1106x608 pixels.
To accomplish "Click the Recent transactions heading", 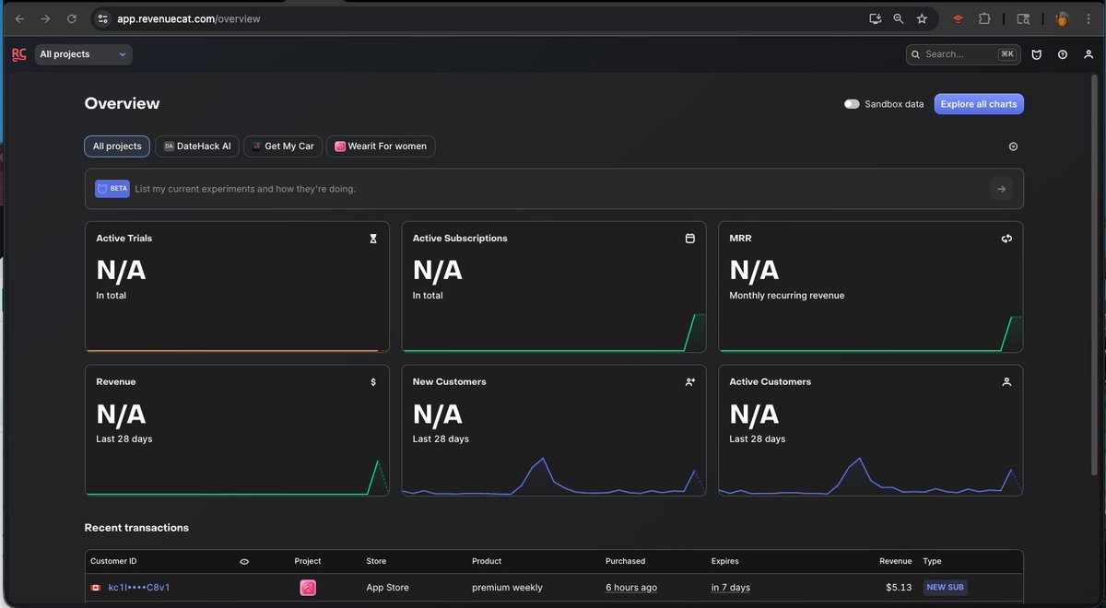I will pos(136,528).
